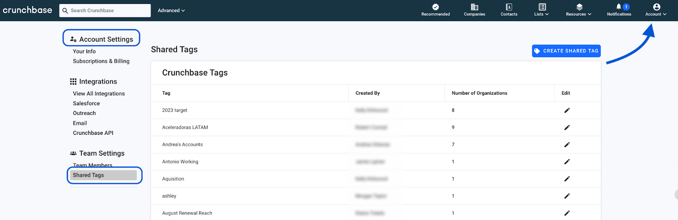Open the Salesforce integration page
Screen dimensions: 678x220
pos(86,103)
